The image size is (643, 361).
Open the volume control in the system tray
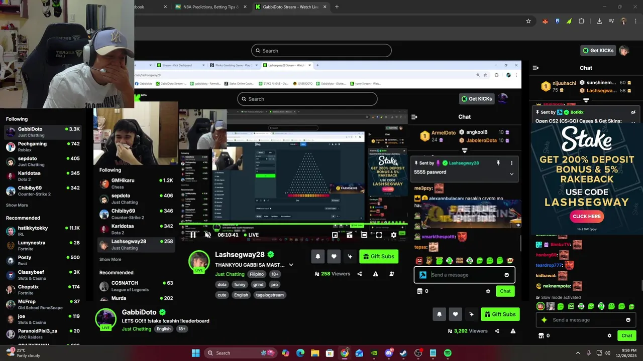[608, 353]
